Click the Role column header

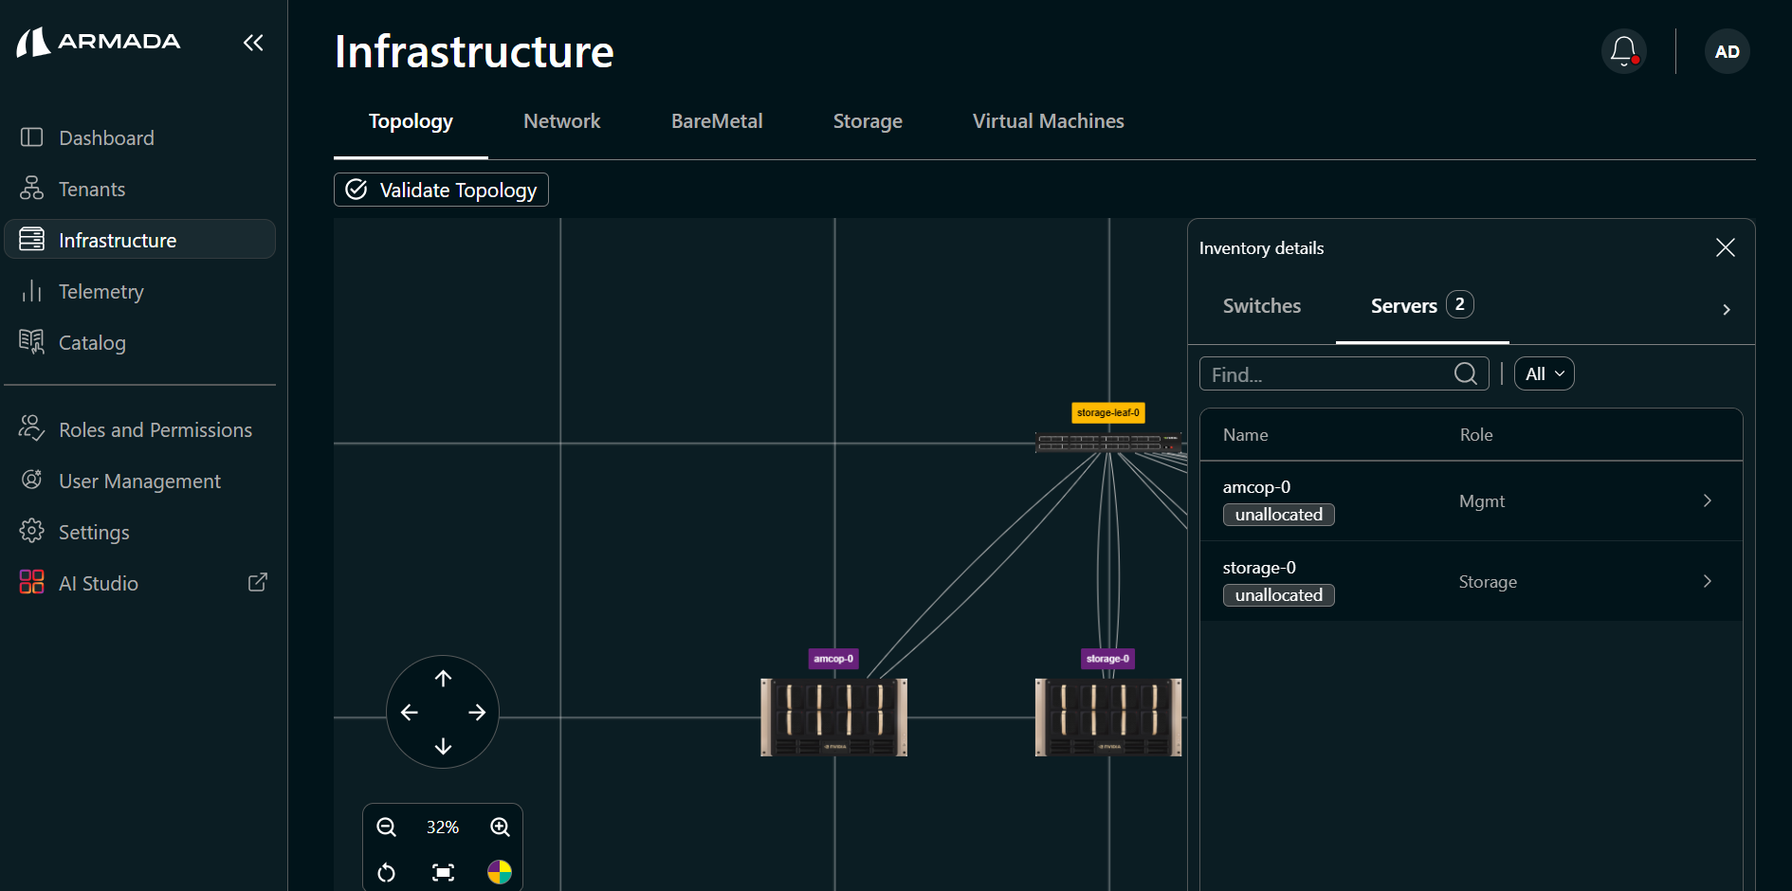(x=1476, y=435)
